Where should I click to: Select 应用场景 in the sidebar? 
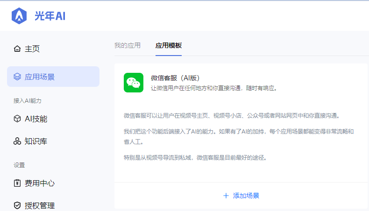53,77
